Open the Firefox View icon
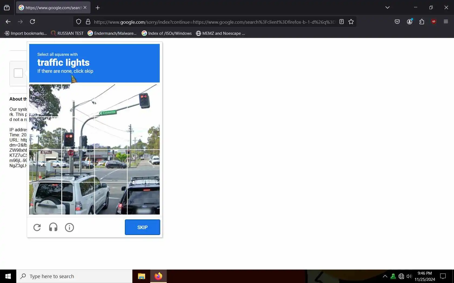The height and width of the screenshot is (283, 454). (x=7, y=8)
